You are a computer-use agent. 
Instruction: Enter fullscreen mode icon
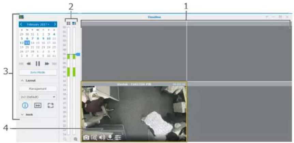click(x=50, y=106)
